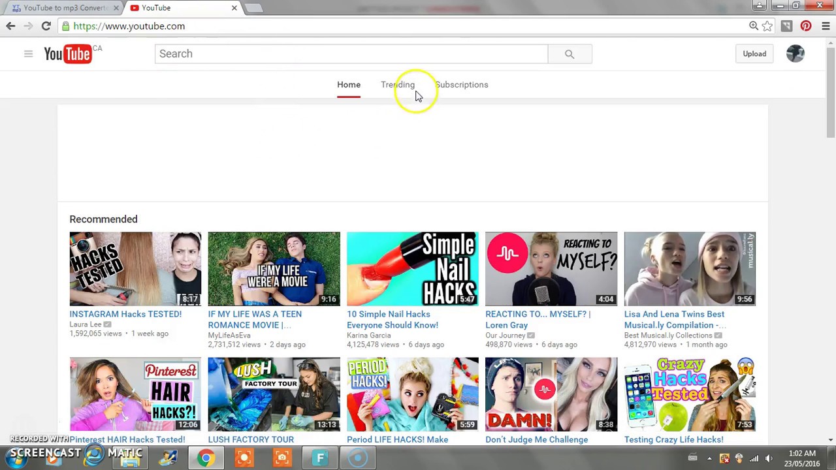This screenshot has height=470, width=836.
Task: Click Lisa And Lena Twins Best title link
Action: [675, 319]
